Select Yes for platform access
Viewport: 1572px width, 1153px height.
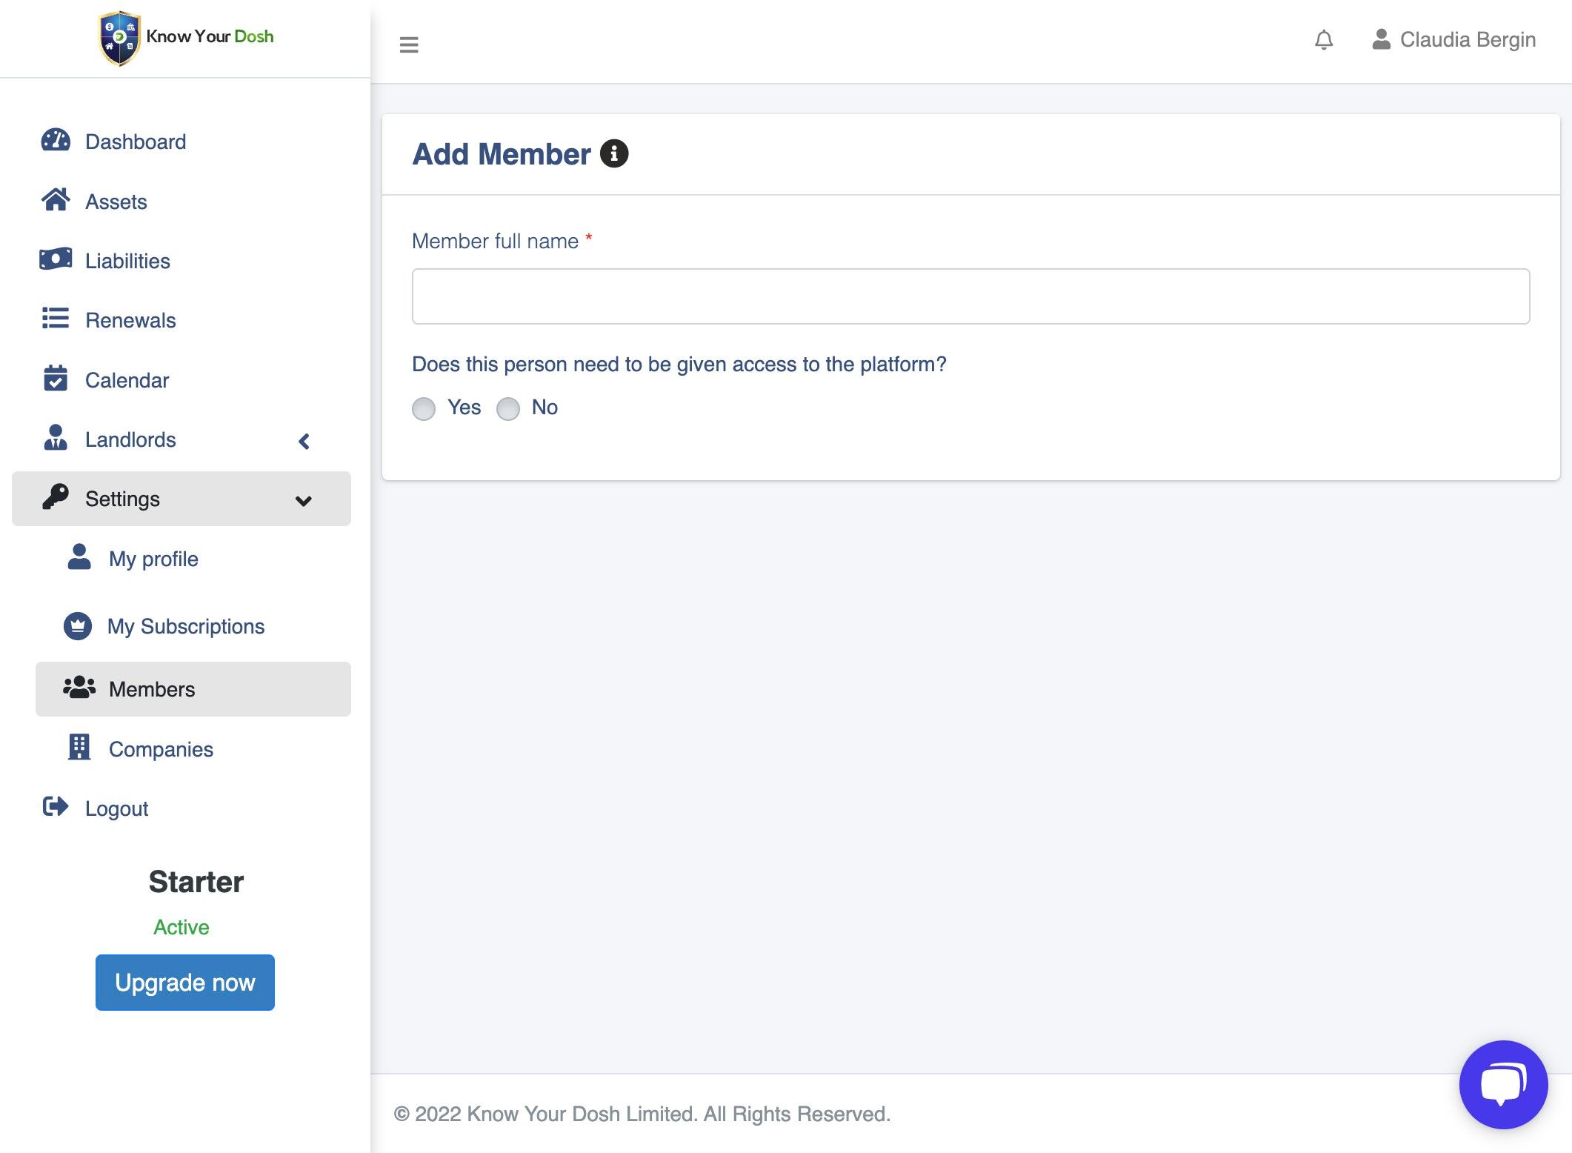[x=424, y=409]
